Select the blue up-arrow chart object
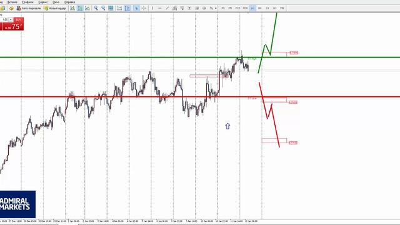This screenshot has width=400, height=225. pos(227,126)
